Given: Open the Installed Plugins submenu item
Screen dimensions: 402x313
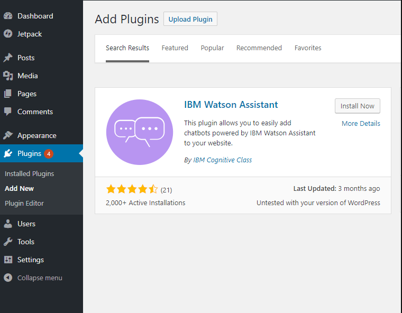Looking at the screenshot, I should (30, 173).
